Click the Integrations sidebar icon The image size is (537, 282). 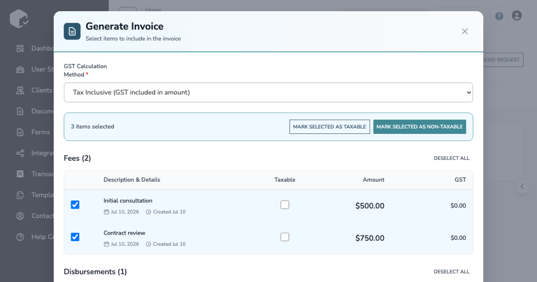point(20,153)
